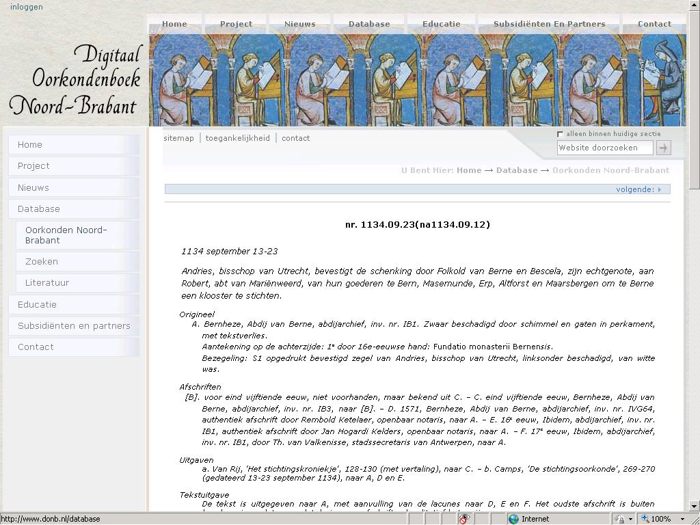700x525 pixels.
Task: Click the 'Tekstuitgave' section heading
Action: point(204,495)
